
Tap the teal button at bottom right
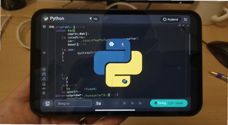(169, 103)
